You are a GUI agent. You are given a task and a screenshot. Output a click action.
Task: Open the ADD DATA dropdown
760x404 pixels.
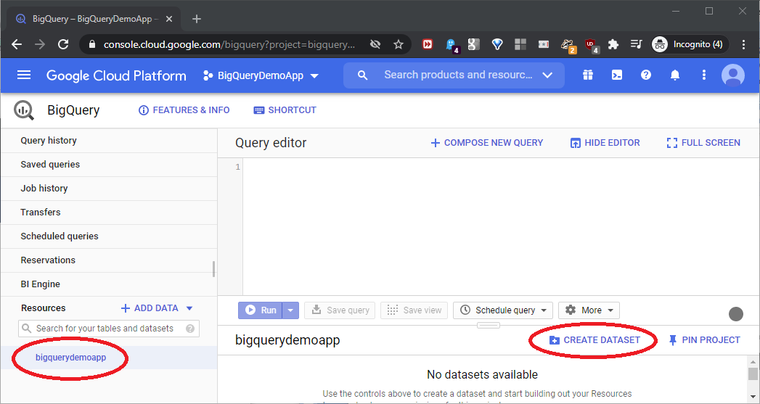tap(157, 308)
